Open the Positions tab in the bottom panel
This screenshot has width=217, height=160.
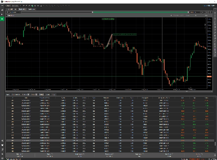tap(25, 95)
